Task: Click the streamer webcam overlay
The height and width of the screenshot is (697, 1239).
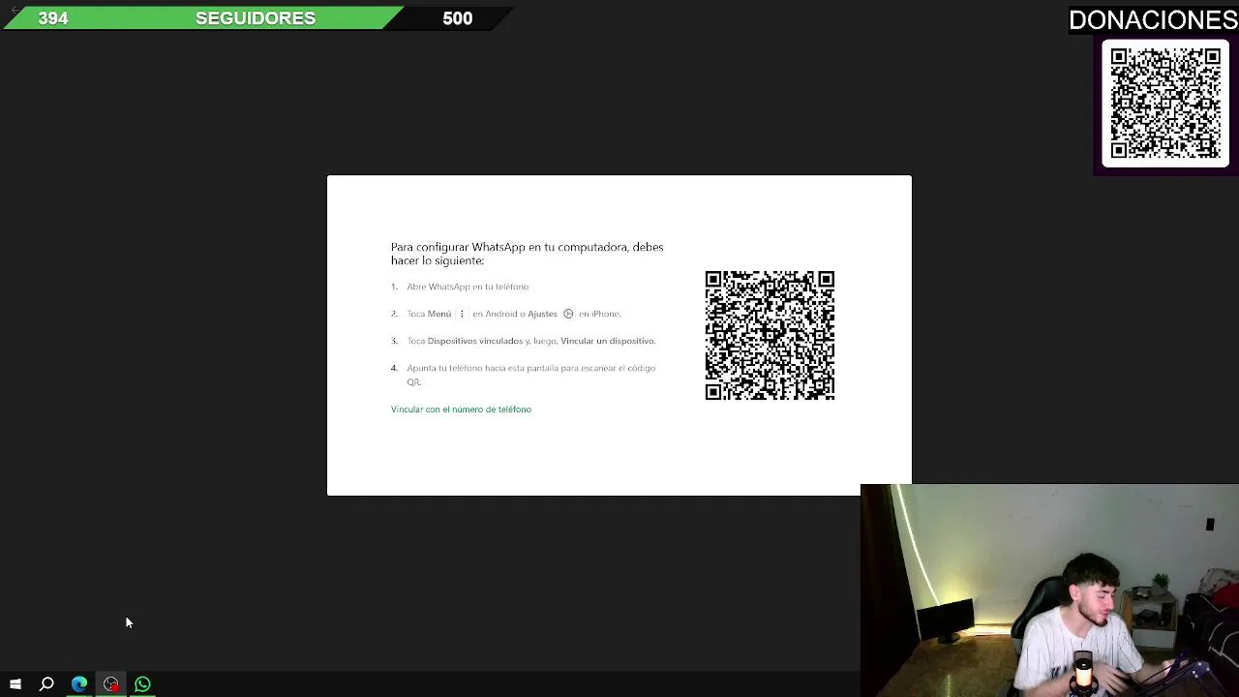Action: (x=1049, y=591)
